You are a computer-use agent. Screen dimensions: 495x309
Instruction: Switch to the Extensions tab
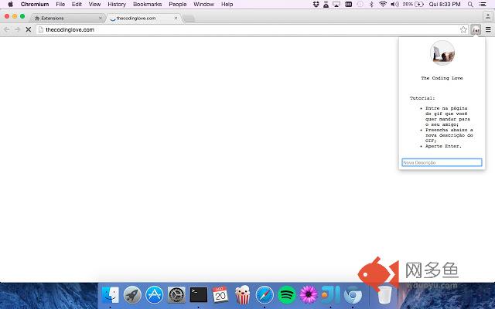68,19
